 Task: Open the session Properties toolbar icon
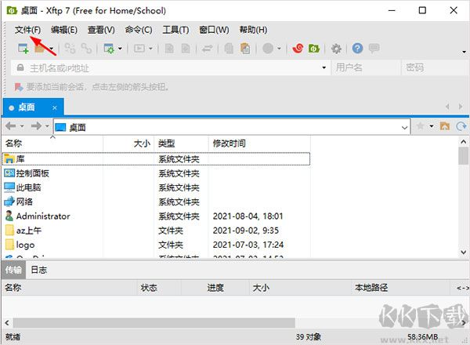coord(109,49)
